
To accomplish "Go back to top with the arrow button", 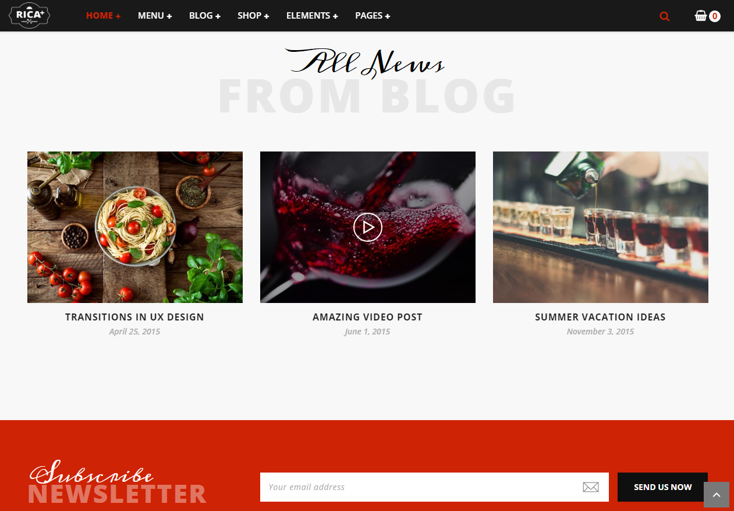I will pyautogui.click(x=717, y=495).
